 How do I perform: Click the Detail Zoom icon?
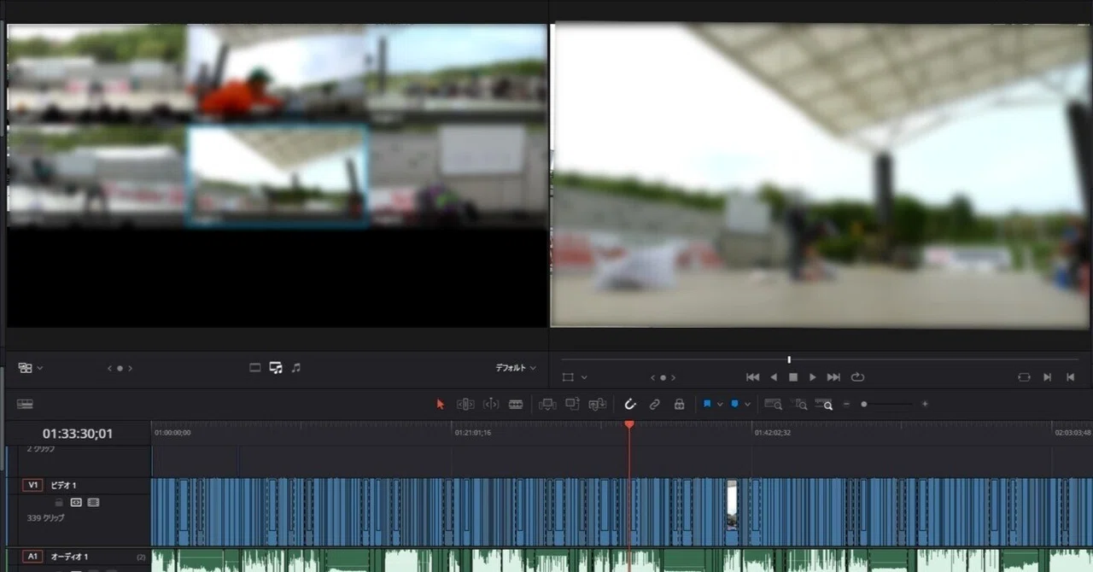coord(799,404)
